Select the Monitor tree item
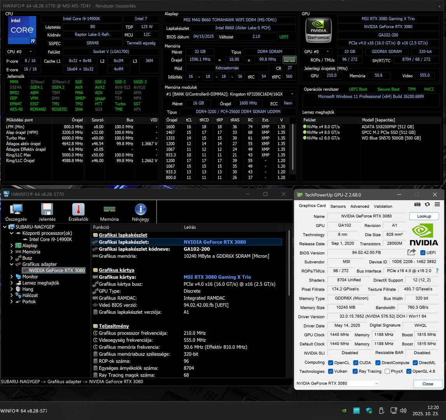The image size is (446, 420). 30,276
